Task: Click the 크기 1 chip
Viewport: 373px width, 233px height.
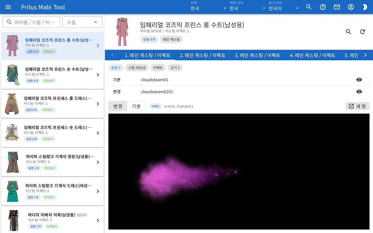Action: (x=175, y=68)
